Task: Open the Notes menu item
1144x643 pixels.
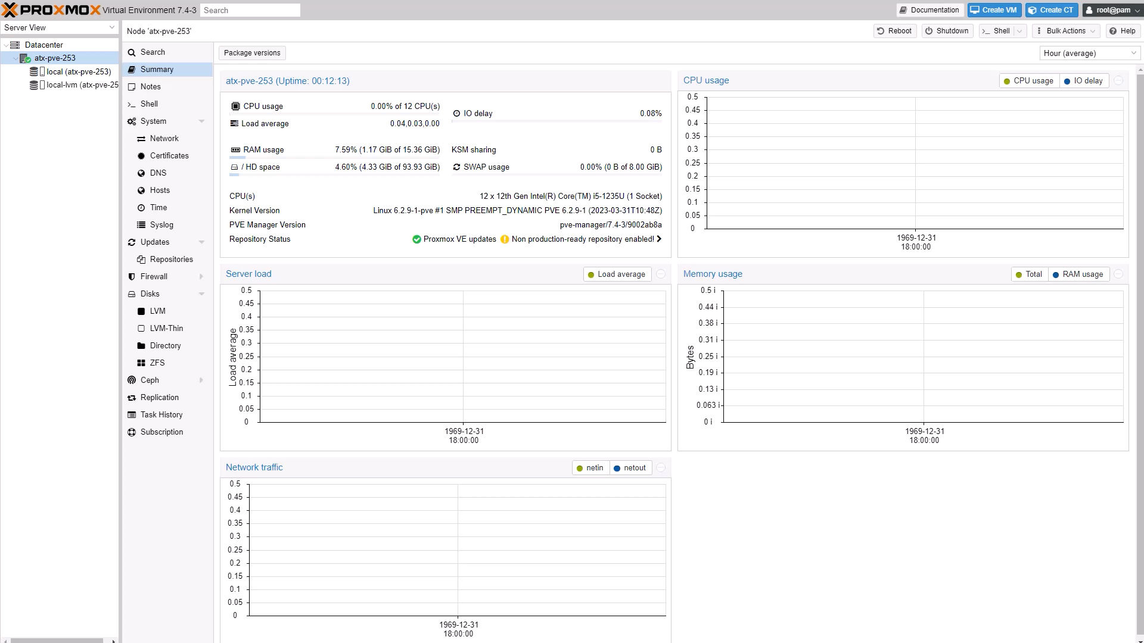Action: click(151, 86)
